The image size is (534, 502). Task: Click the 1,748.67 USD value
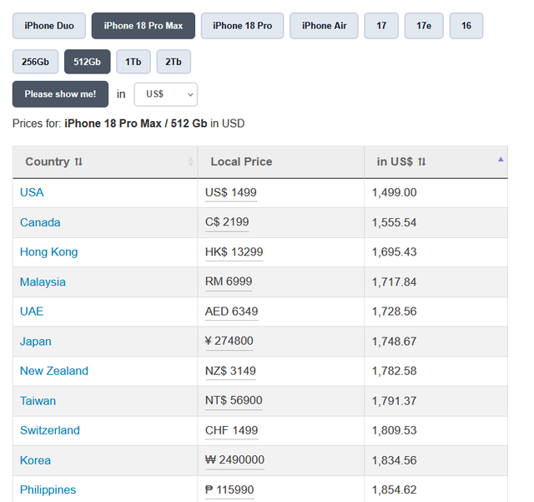394,342
